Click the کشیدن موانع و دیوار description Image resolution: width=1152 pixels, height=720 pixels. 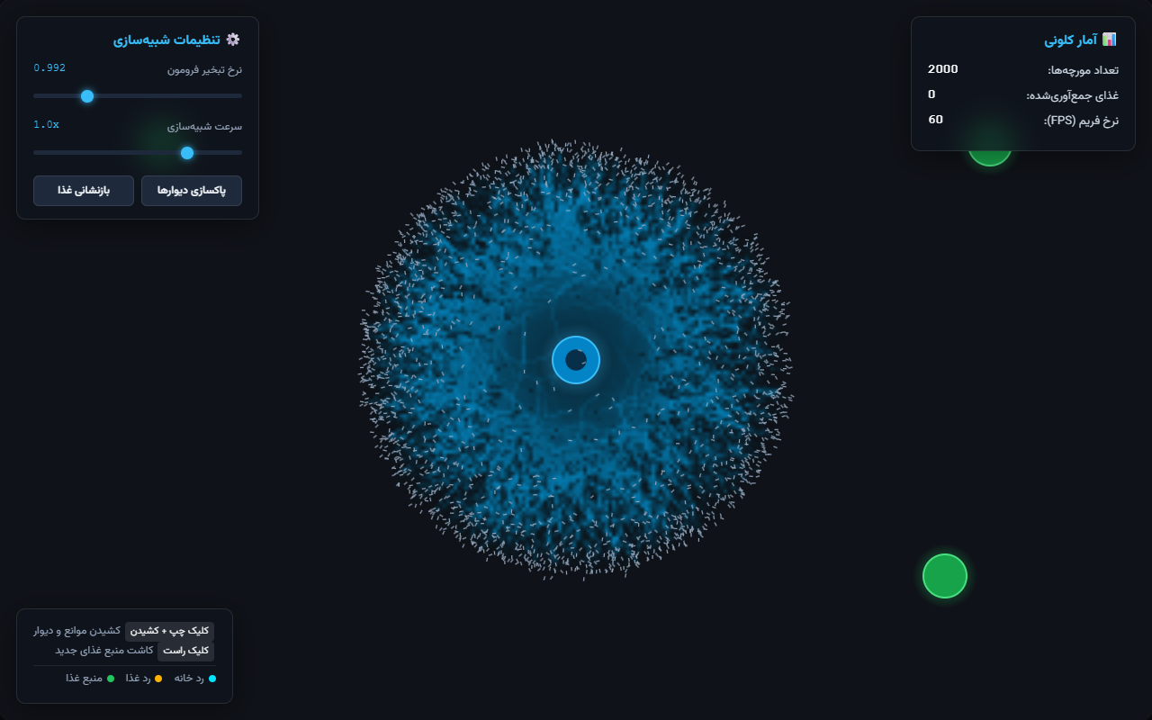[x=76, y=631]
